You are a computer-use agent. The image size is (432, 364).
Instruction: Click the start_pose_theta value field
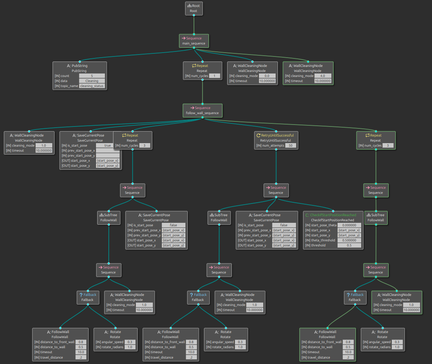tap(349, 225)
